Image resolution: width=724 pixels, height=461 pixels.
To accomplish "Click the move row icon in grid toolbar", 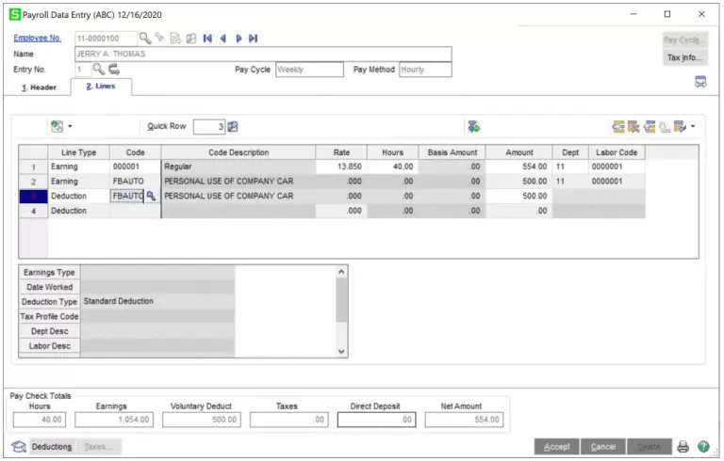I will pos(650,126).
